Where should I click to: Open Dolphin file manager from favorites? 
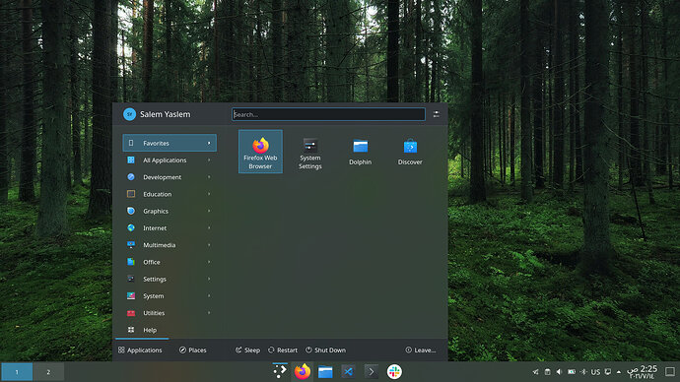pos(360,152)
